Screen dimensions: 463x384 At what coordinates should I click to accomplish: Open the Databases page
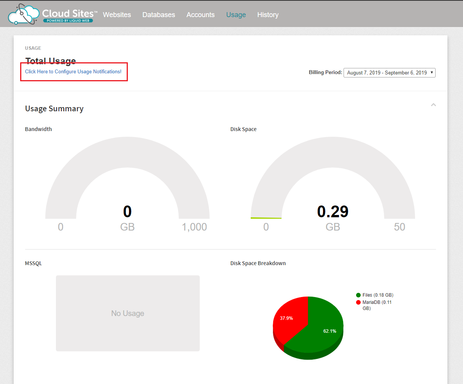coord(159,14)
